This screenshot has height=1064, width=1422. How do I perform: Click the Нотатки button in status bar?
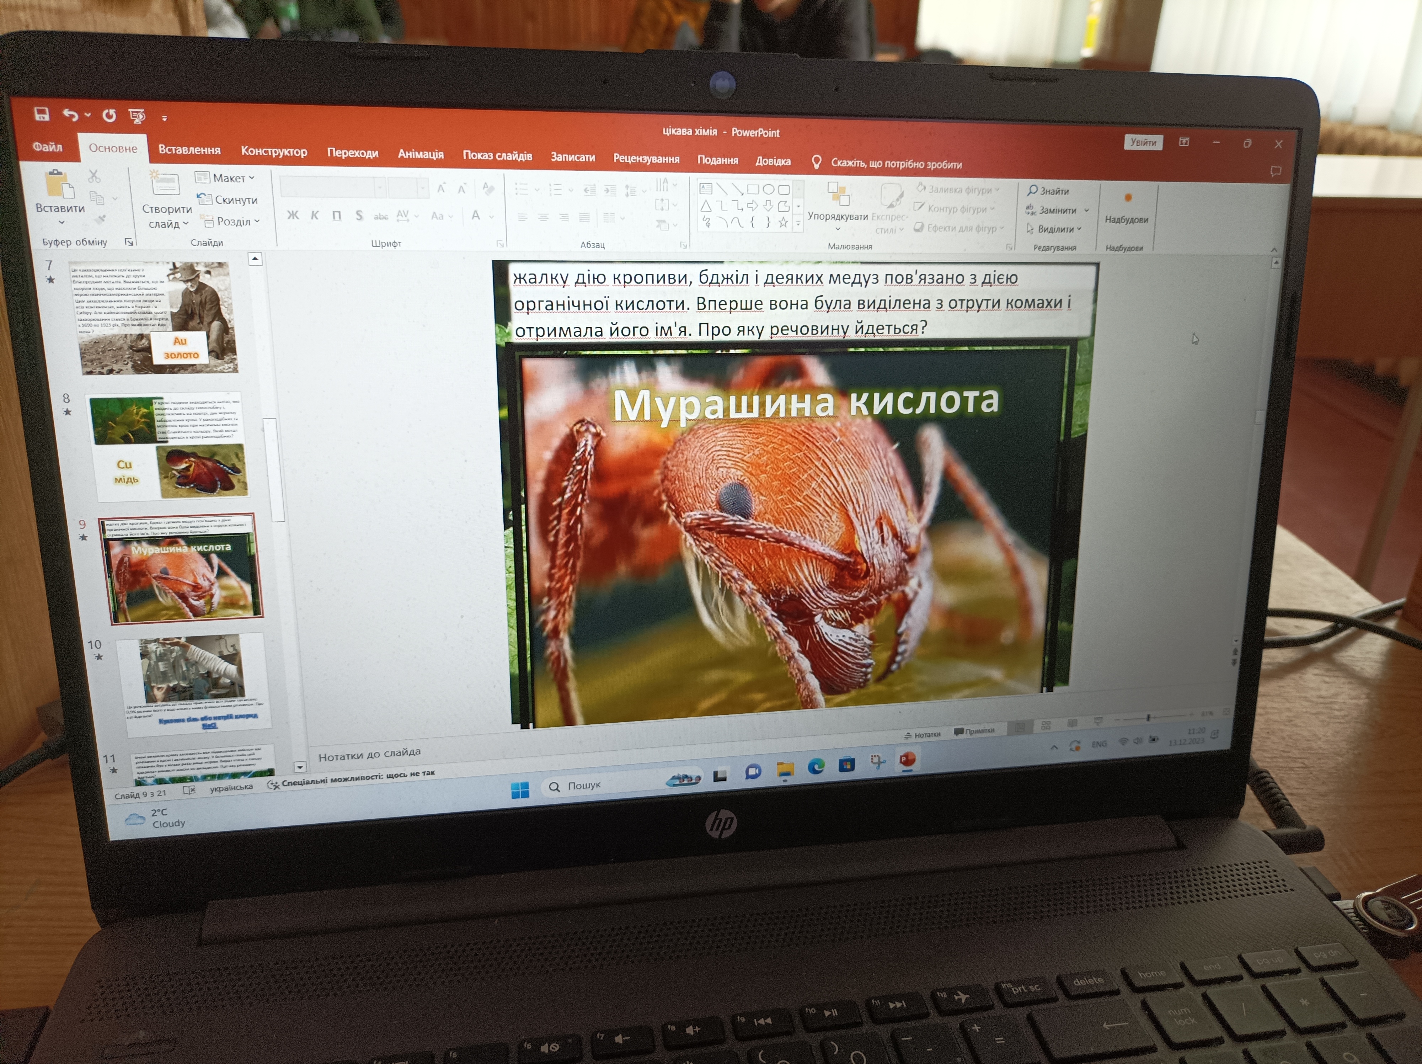pyautogui.click(x=922, y=735)
